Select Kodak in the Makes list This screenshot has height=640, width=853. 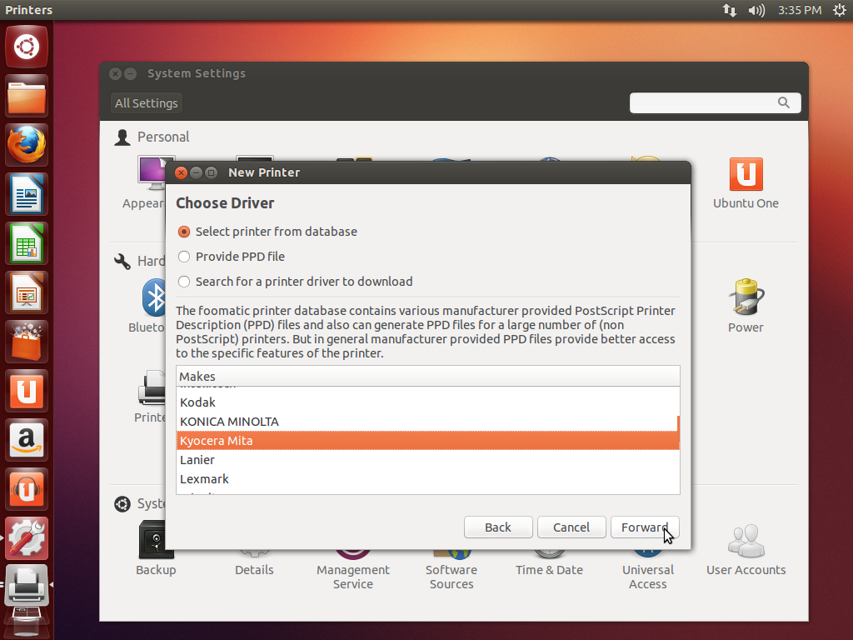point(427,402)
